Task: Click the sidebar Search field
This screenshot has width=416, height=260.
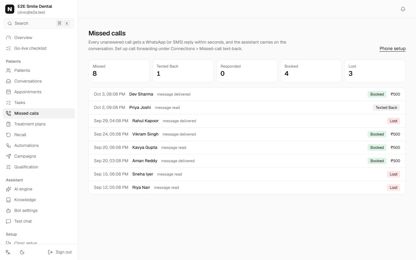Action: [39, 23]
